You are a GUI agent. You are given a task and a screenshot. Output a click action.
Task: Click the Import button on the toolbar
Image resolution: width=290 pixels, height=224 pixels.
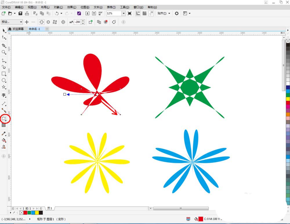[x=87, y=13]
